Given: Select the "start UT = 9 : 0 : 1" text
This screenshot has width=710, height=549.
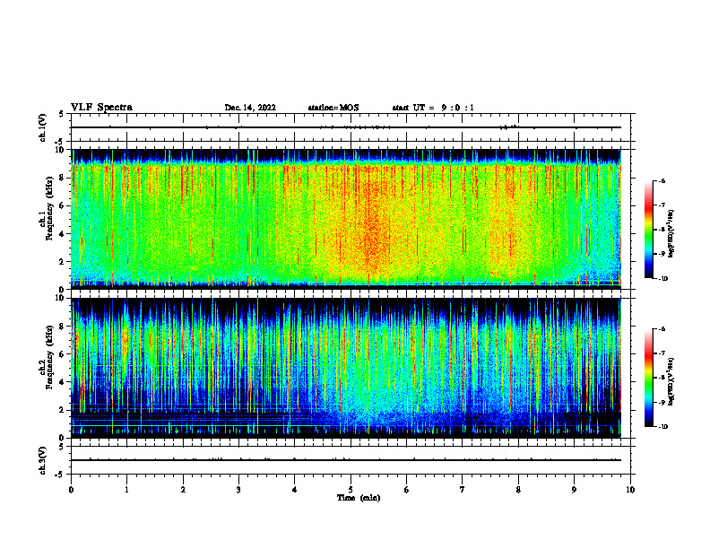Looking at the screenshot, I should (x=433, y=108).
